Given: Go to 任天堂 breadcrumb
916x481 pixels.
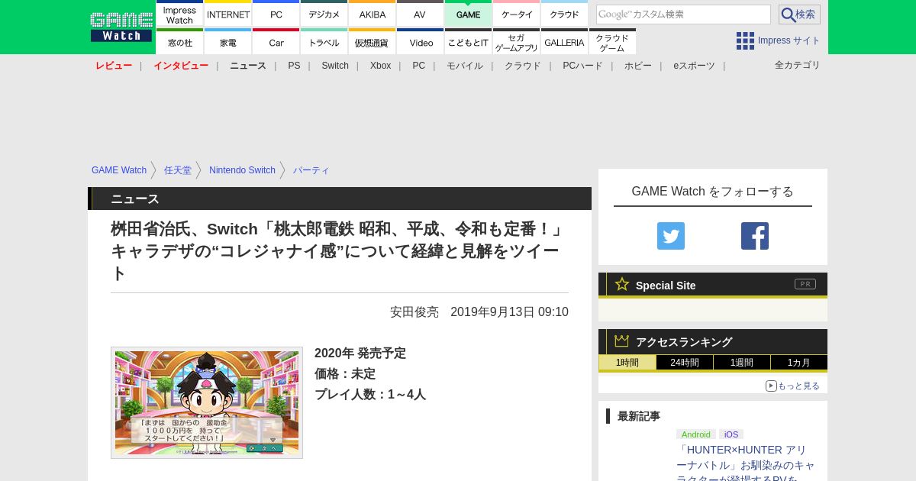Looking at the screenshot, I should tap(178, 170).
